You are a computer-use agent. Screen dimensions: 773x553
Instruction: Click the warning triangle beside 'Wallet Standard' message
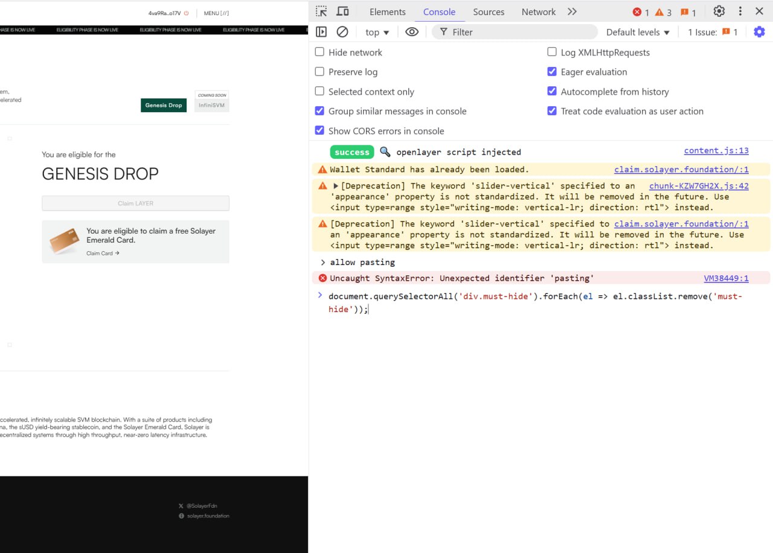pos(322,170)
